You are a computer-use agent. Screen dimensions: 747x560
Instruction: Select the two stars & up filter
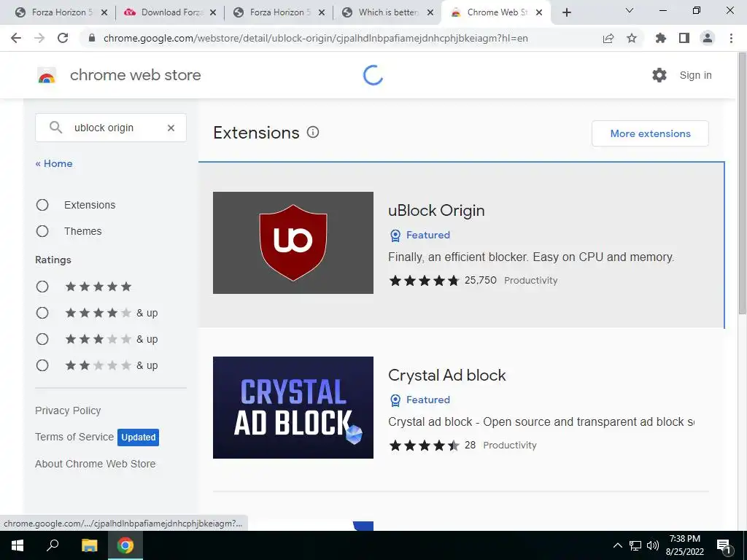(x=42, y=365)
